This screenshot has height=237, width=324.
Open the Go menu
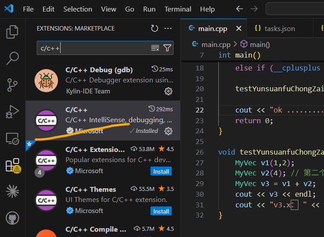(130, 9)
